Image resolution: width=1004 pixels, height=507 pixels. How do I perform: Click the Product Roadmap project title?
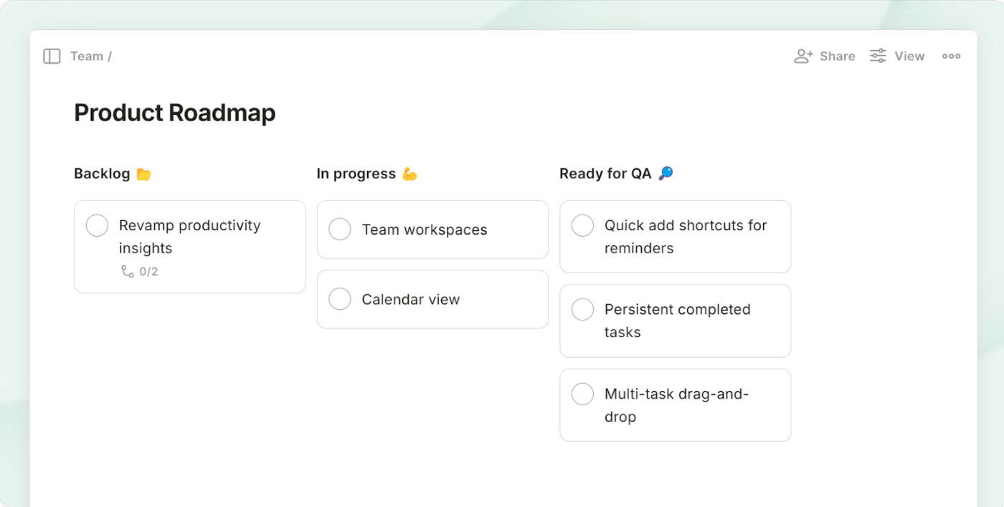174,113
